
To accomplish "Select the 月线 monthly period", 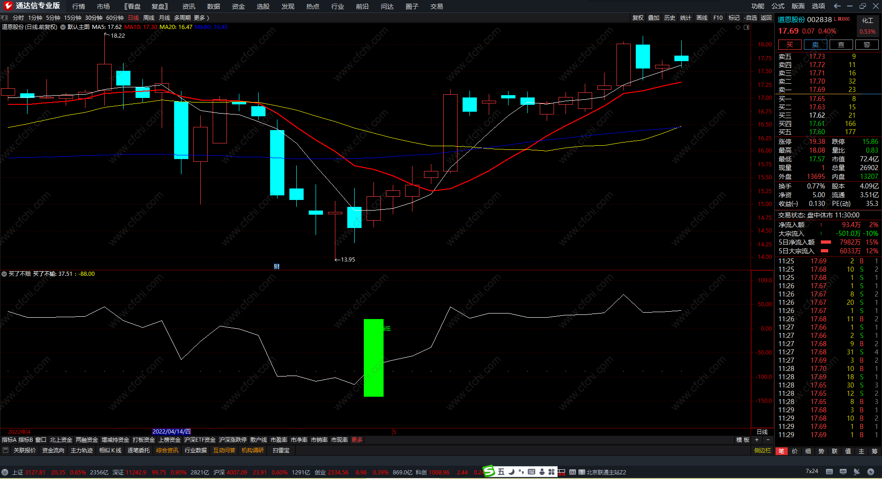I will tap(164, 18).
